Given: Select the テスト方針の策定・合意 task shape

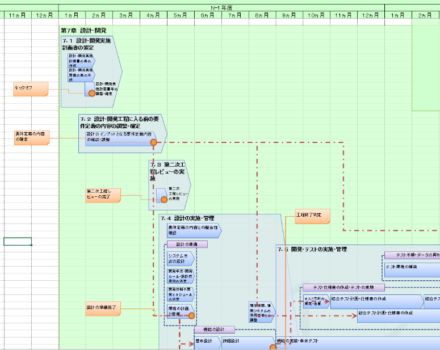Looking at the screenshot, I should (x=317, y=301).
